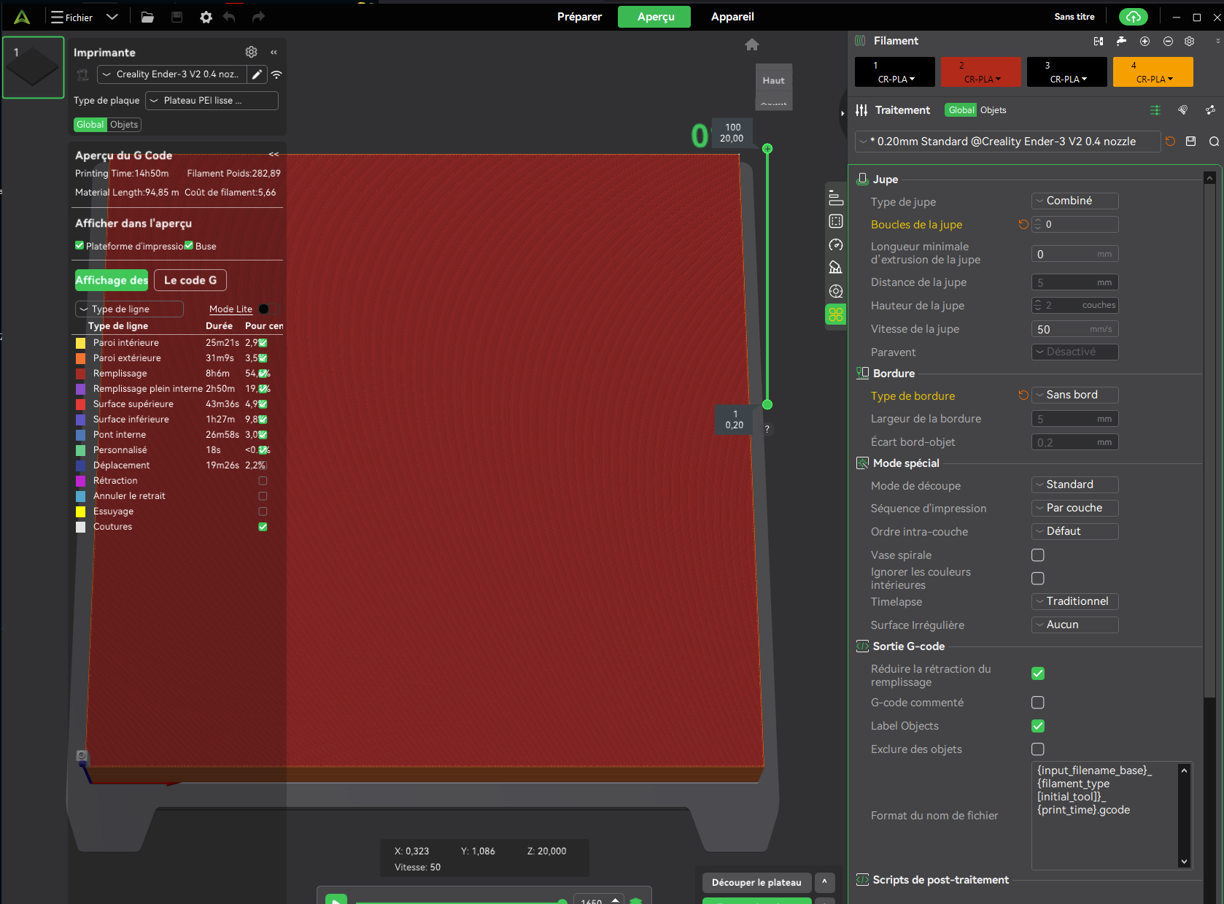Change Type de jupe from Combiné

(x=1074, y=201)
